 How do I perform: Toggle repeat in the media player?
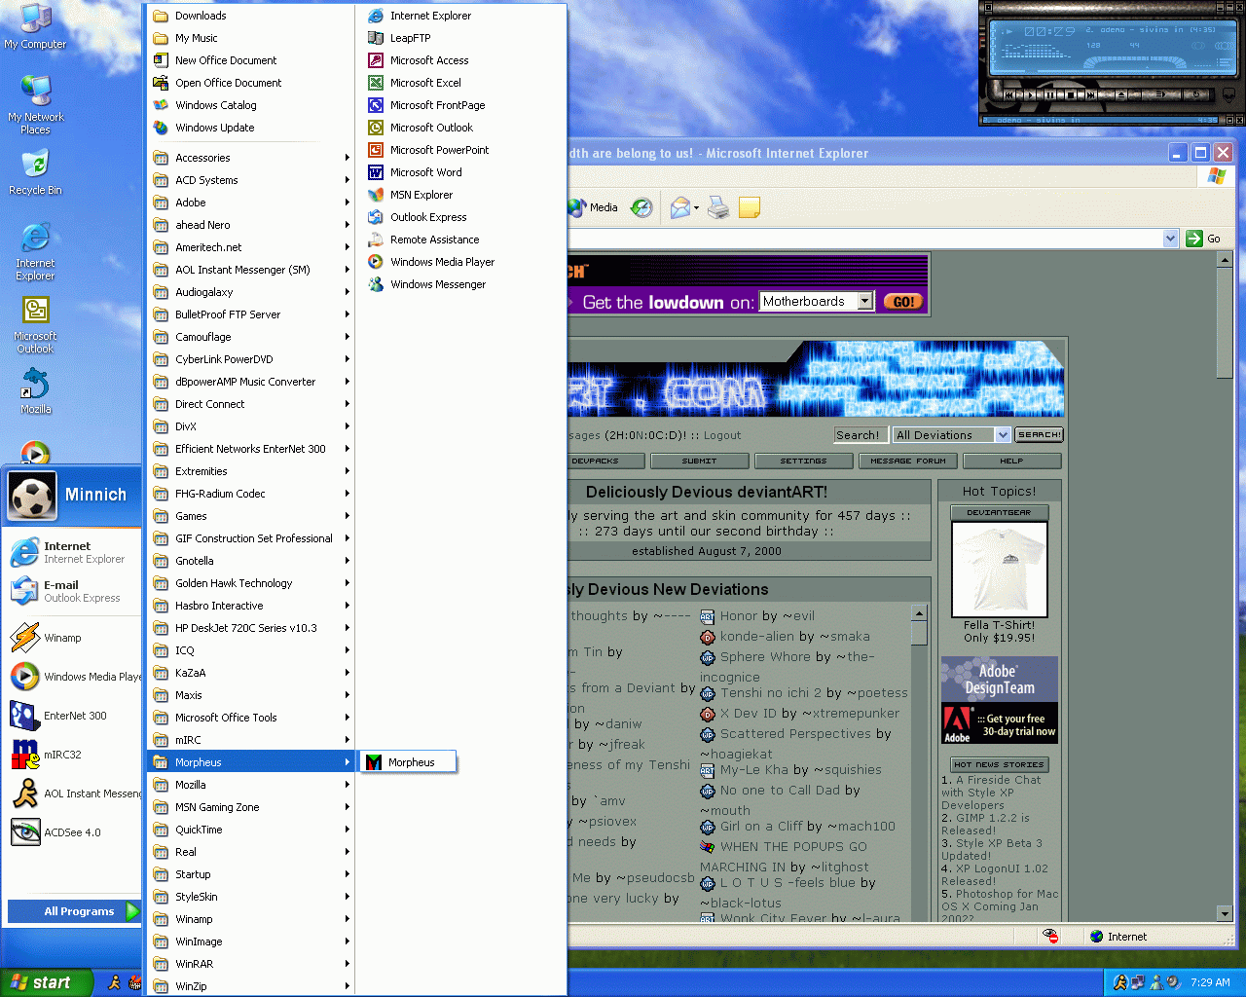[1197, 95]
